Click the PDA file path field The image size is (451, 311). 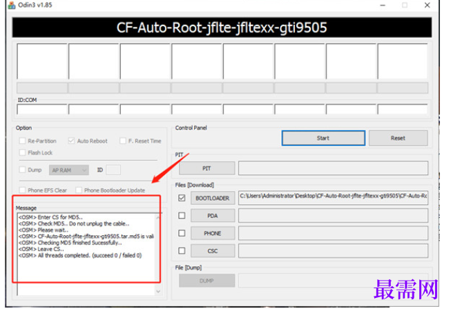(333, 216)
